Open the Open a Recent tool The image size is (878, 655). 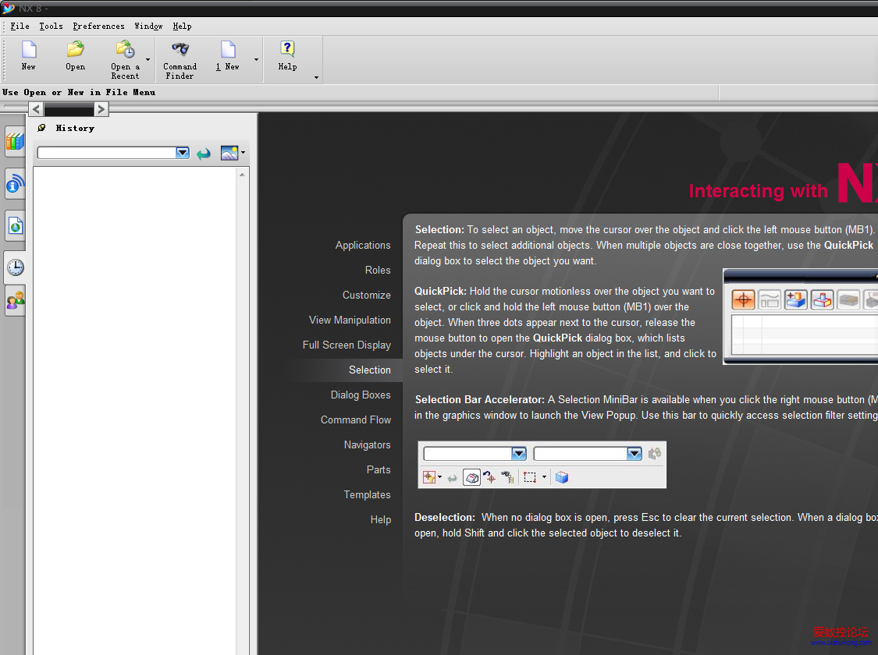tap(126, 49)
